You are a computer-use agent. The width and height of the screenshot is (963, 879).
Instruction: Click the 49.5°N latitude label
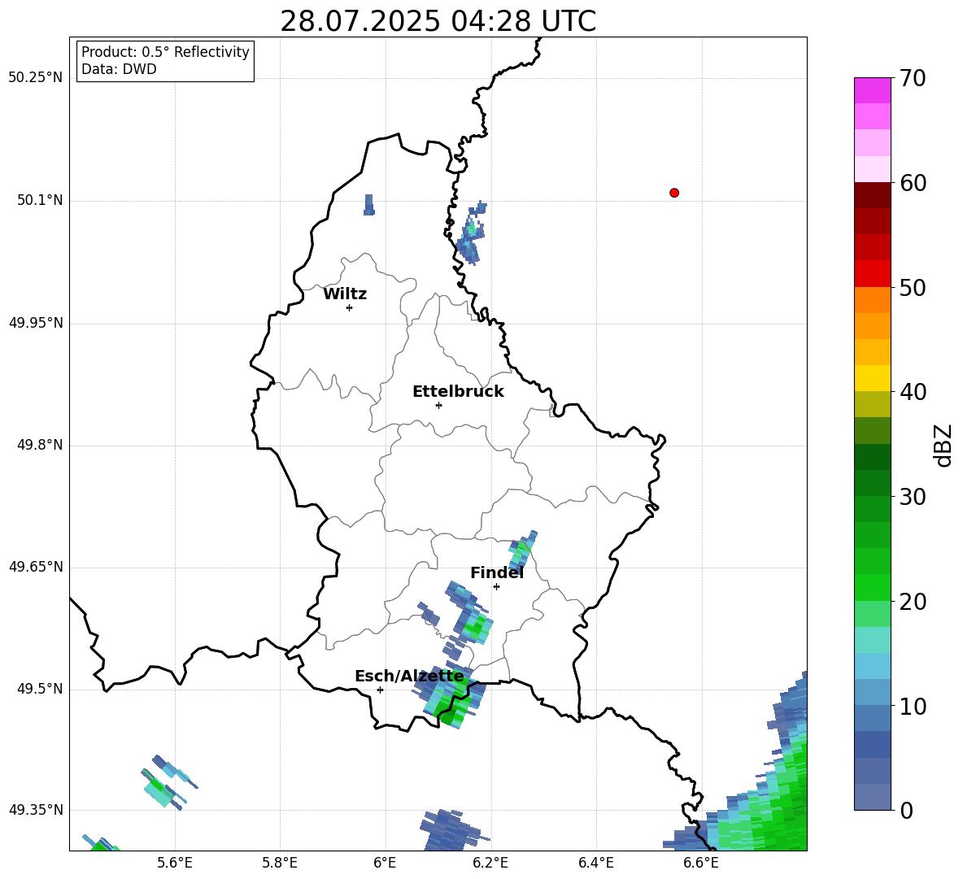coord(40,689)
